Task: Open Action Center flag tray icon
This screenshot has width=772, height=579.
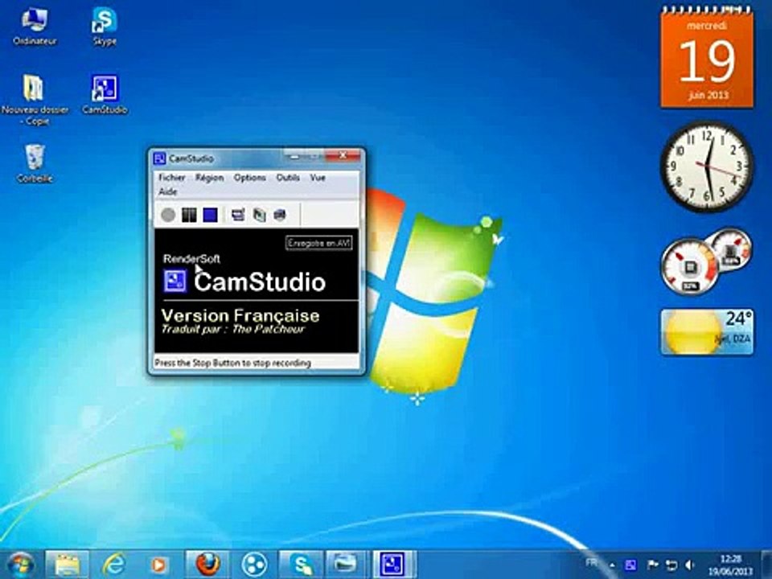Action: [x=652, y=565]
